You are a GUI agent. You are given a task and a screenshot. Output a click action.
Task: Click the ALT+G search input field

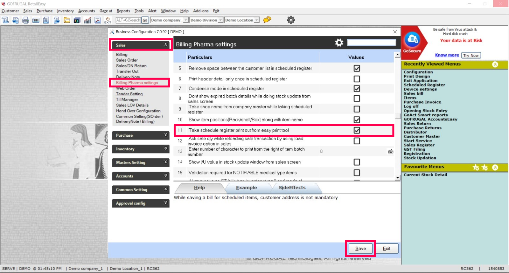coord(128,20)
